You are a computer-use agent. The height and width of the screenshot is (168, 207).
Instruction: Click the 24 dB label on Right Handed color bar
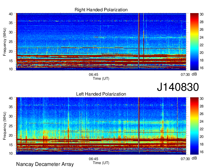[x=202, y=37]
